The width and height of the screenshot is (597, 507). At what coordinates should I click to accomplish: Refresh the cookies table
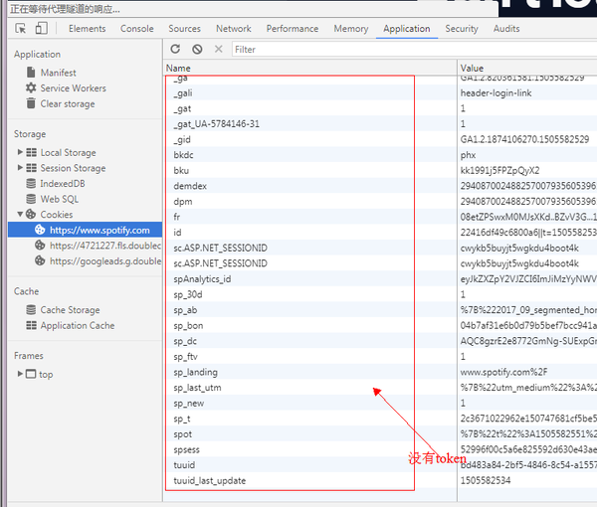click(175, 49)
